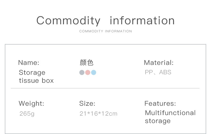Click the Chinese "颜色" color label
211x134 pixels.
pyautogui.click(x=87, y=63)
